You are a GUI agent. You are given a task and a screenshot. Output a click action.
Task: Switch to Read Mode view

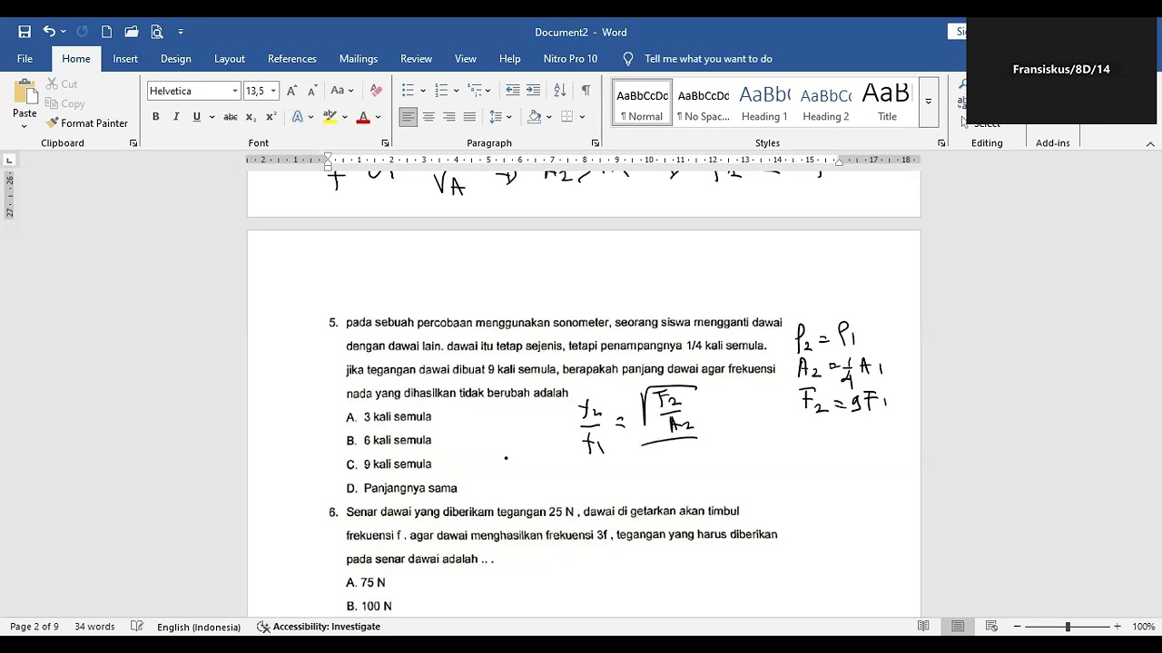click(923, 627)
